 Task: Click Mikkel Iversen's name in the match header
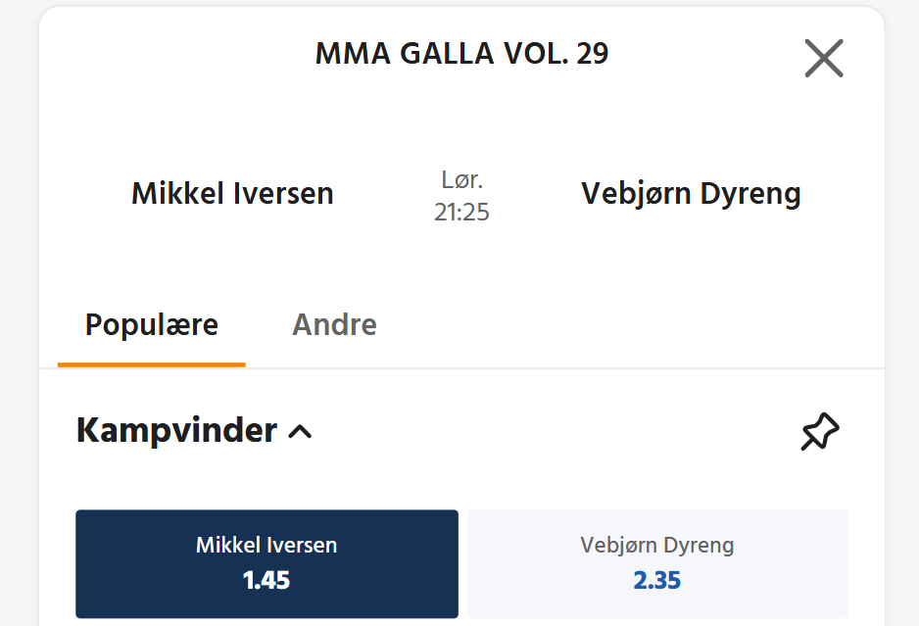pyautogui.click(x=232, y=194)
